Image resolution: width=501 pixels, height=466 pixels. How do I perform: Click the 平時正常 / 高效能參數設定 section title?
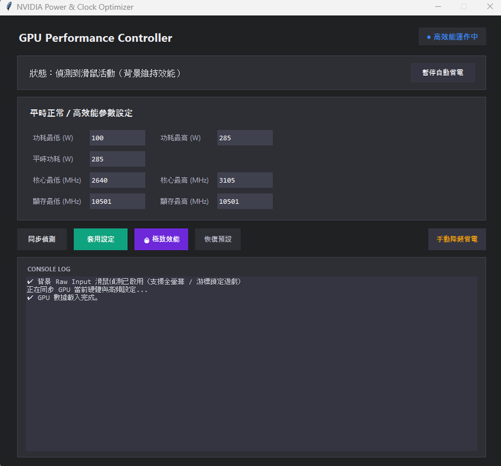pos(81,113)
